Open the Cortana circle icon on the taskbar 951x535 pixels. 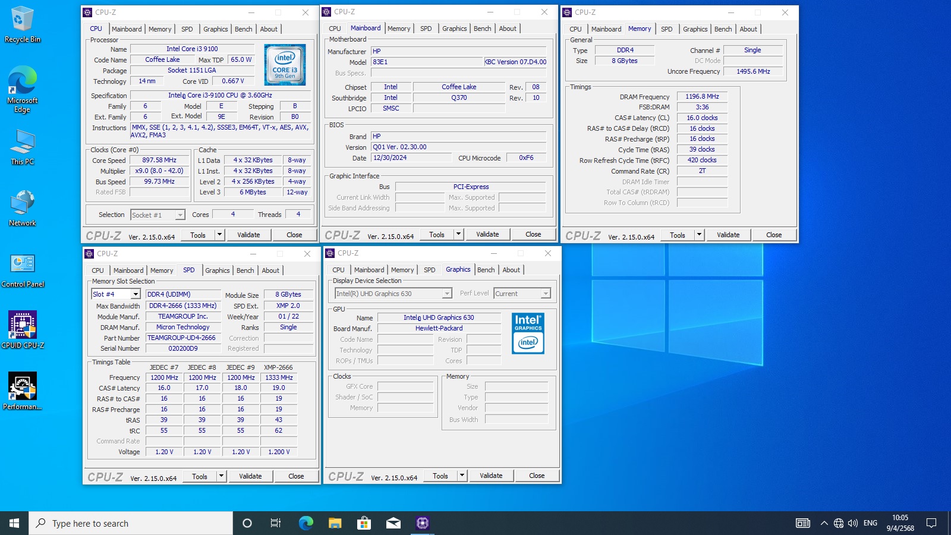point(247,523)
